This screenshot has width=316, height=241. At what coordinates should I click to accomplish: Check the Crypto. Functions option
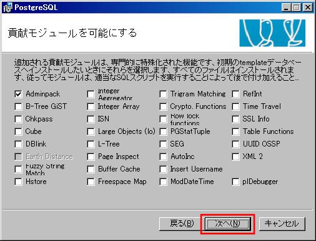click(x=163, y=106)
